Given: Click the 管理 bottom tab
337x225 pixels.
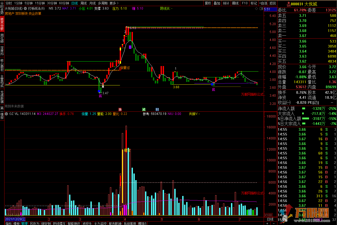Looking at the screenshot, I should 25,223.
